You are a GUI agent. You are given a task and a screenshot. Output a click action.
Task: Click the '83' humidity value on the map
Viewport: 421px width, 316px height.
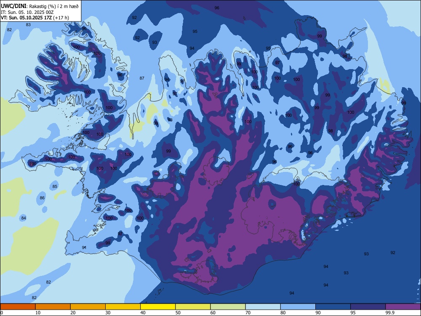point(28,25)
